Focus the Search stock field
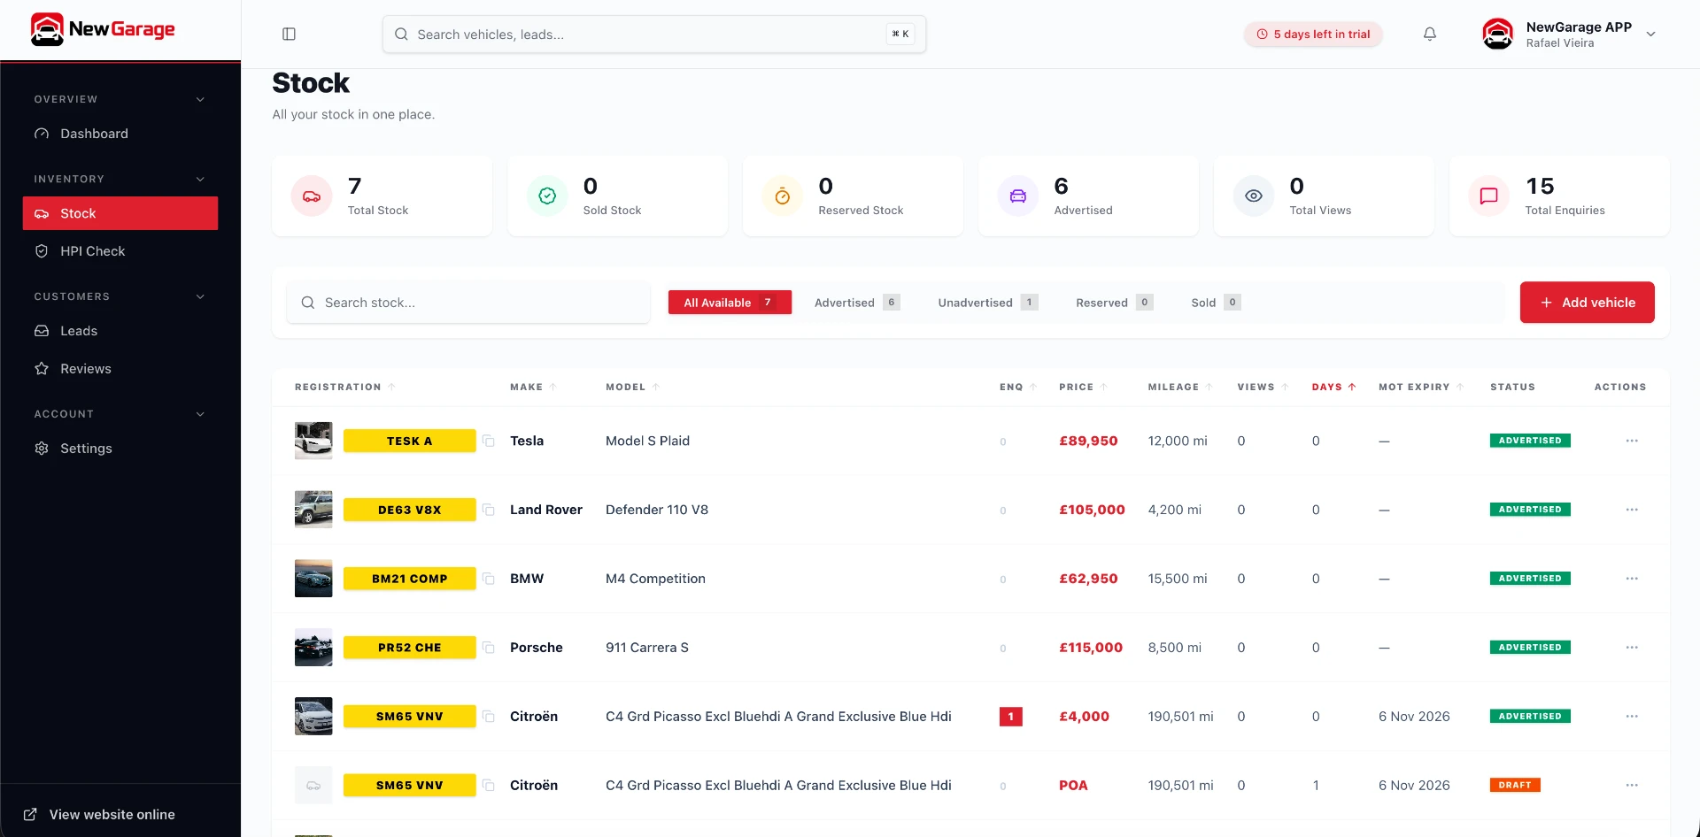Image resolution: width=1700 pixels, height=837 pixels. click(x=468, y=303)
